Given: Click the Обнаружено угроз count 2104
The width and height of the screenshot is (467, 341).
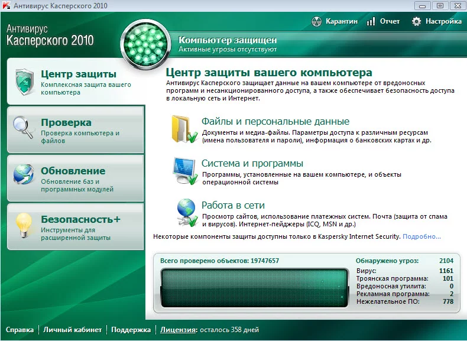Looking at the screenshot, I should [x=446, y=261].
